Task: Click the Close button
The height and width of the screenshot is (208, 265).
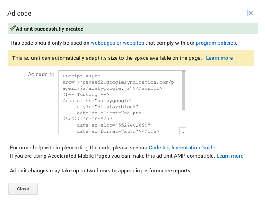Action: point(23,189)
